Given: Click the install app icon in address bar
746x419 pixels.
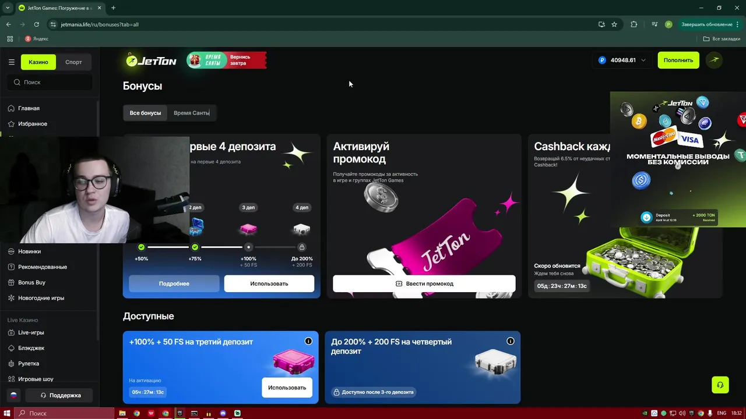Looking at the screenshot, I should coord(601,24).
